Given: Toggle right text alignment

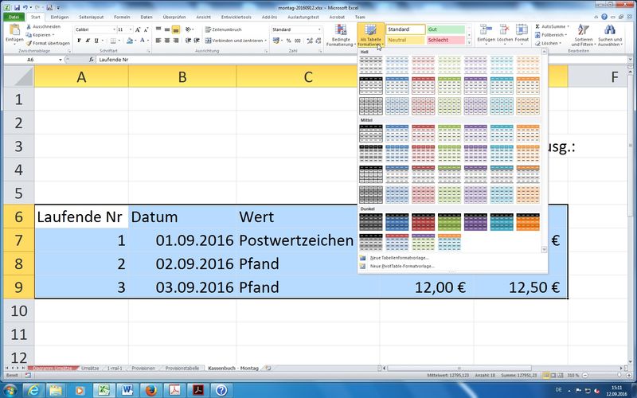Looking at the screenshot, I should click(x=176, y=41).
